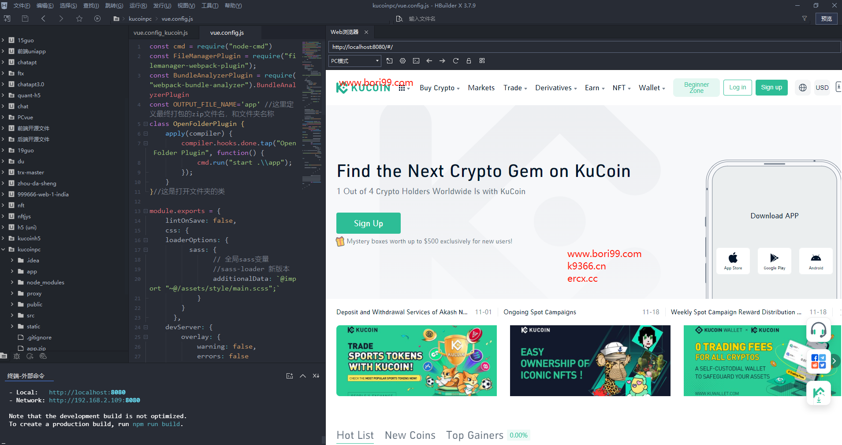The height and width of the screenshot is (445, 842).
Task: Fold the OpenFolderPlugin class at line 5
Action: [x=145, y=124]
